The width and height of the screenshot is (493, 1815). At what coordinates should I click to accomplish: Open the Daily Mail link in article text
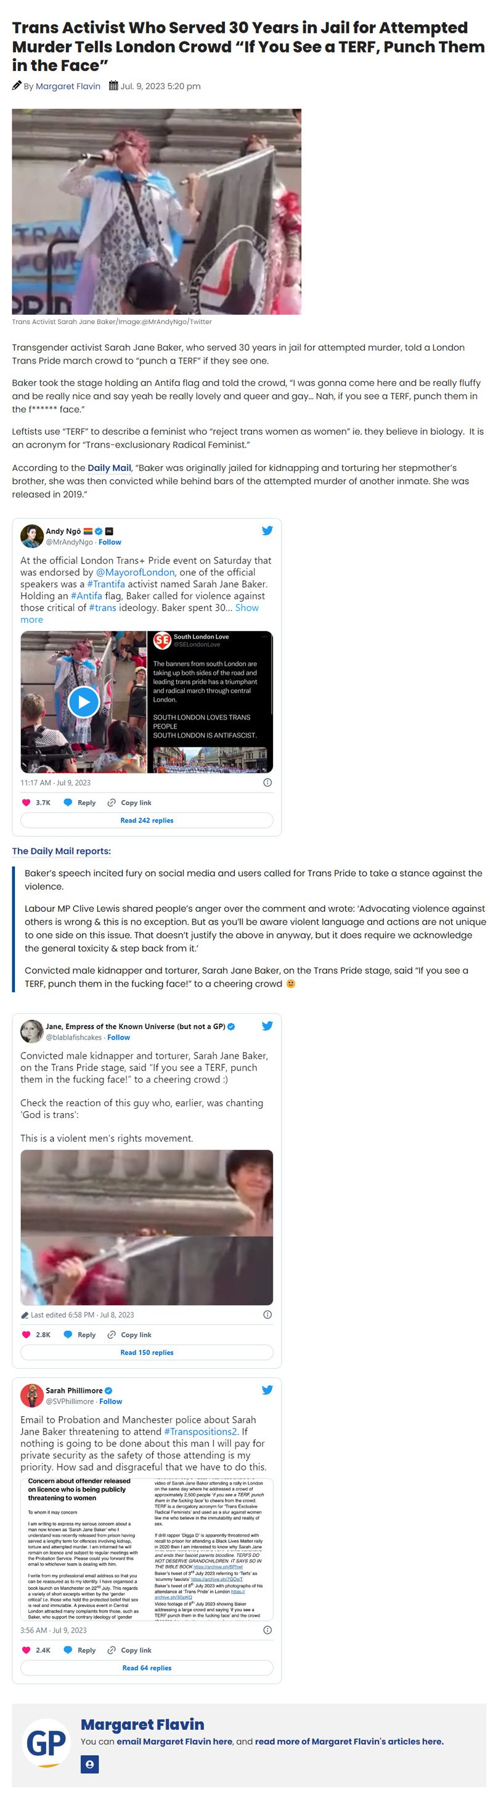click(109, 468)
